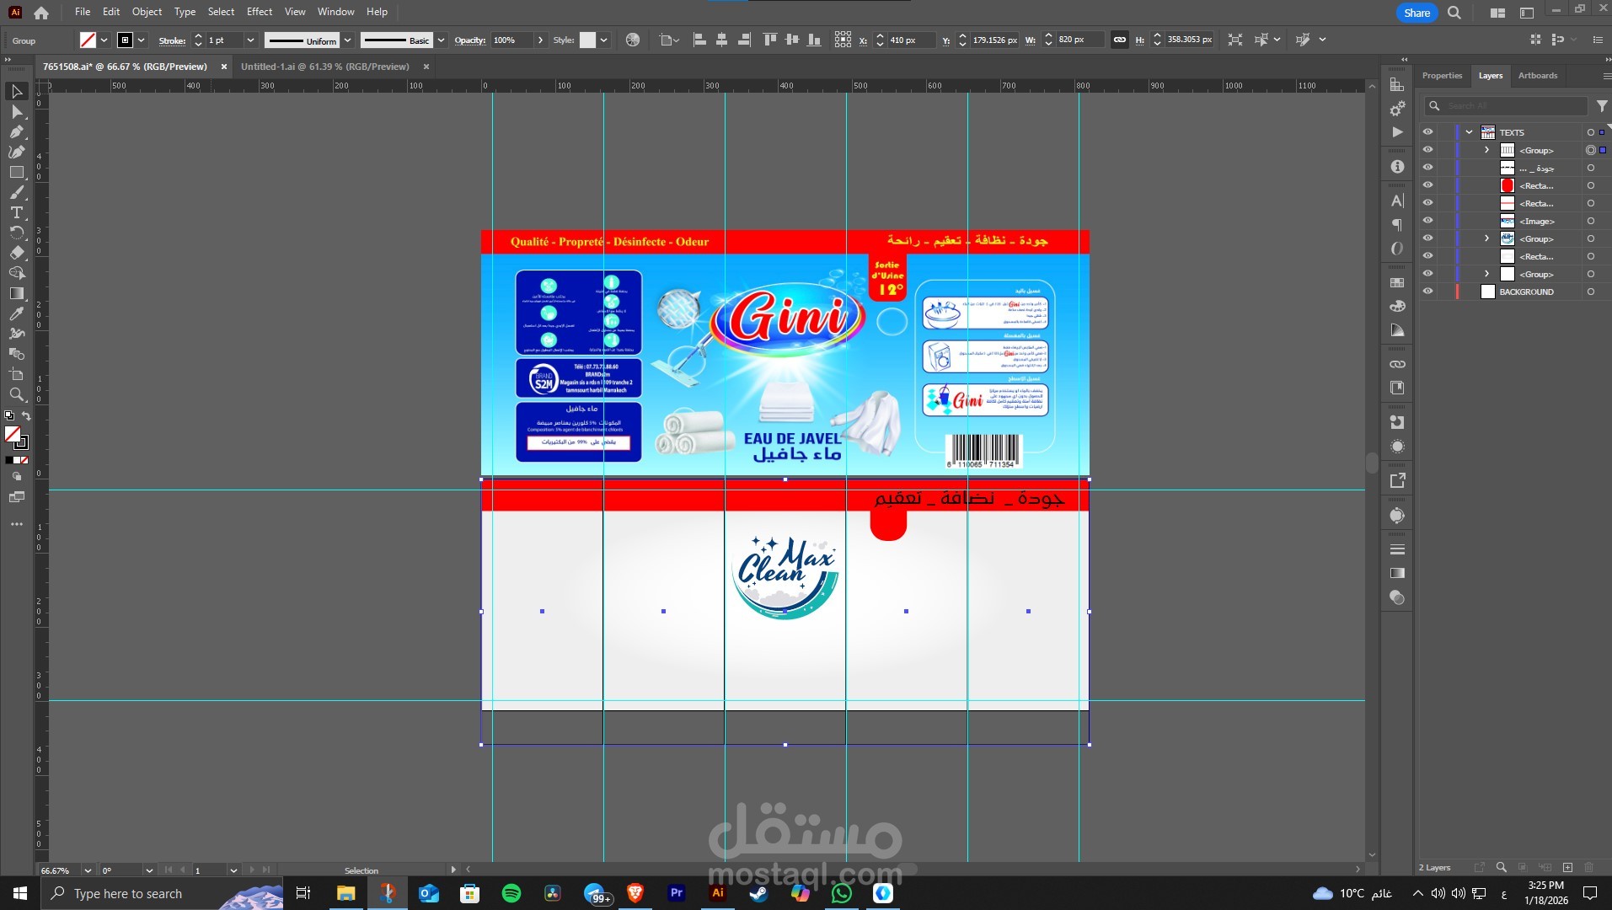Select the Rotate tool
1612x910 pixels.
[16, 233]
